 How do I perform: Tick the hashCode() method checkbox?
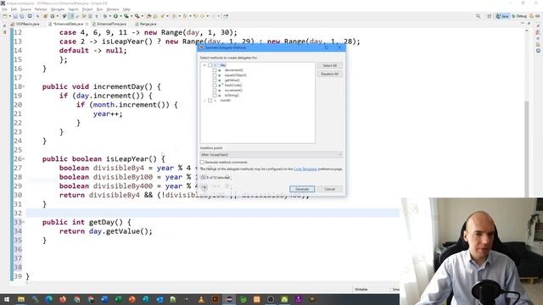tap(215, 85)
